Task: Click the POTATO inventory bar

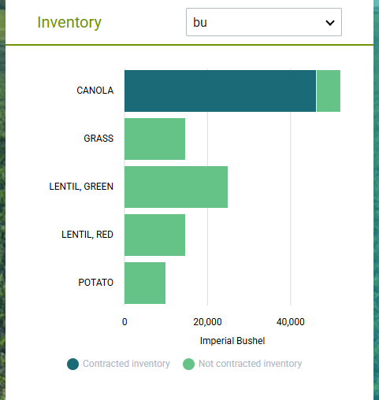Action: coord(145,283)
